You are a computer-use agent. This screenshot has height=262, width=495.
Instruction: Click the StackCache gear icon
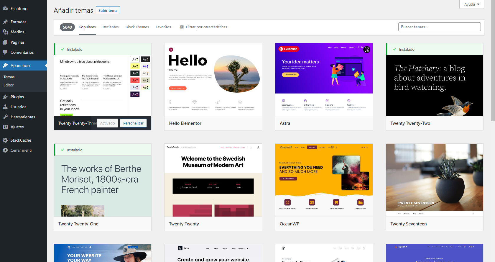point(5,140)
